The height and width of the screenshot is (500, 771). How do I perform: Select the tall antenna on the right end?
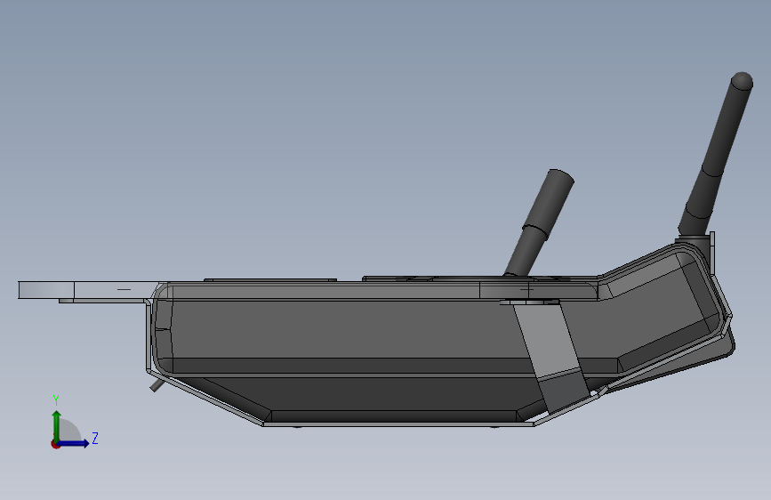pos(716,154)
